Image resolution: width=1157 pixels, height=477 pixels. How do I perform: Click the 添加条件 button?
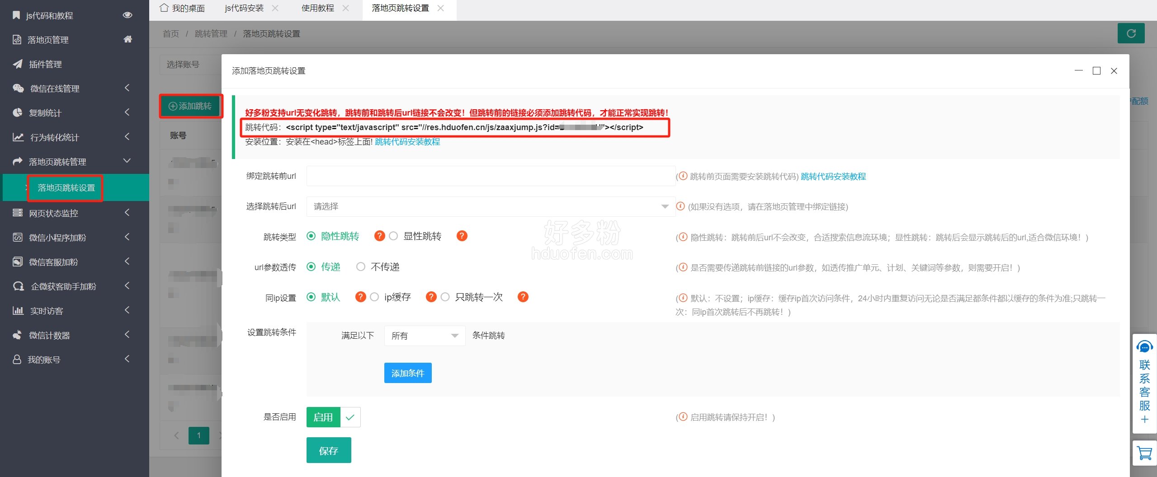(x=408, y=373)
